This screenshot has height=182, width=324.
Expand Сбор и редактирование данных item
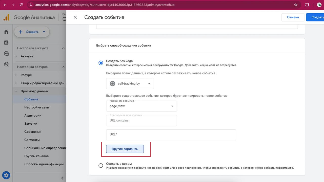[x=16, y=83]
